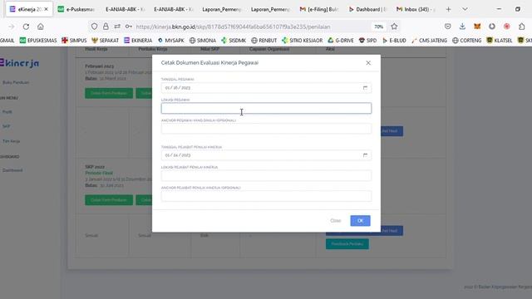532x299 pixels.
Task: Open Pocket save icon
Action: [447, 27]
